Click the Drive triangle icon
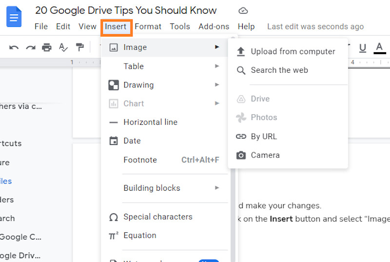The image size is (390, 262). 241,99
